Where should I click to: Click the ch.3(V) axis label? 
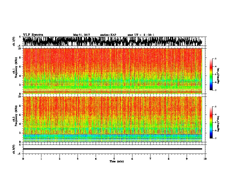(14, 149)
